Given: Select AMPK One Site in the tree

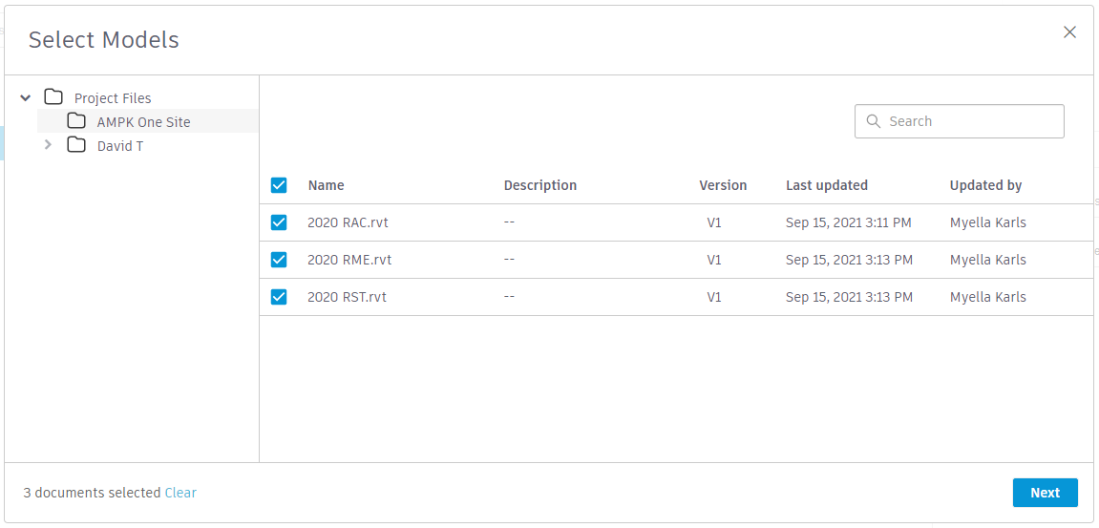Looking at the screenshot, I should coord(143,122).
